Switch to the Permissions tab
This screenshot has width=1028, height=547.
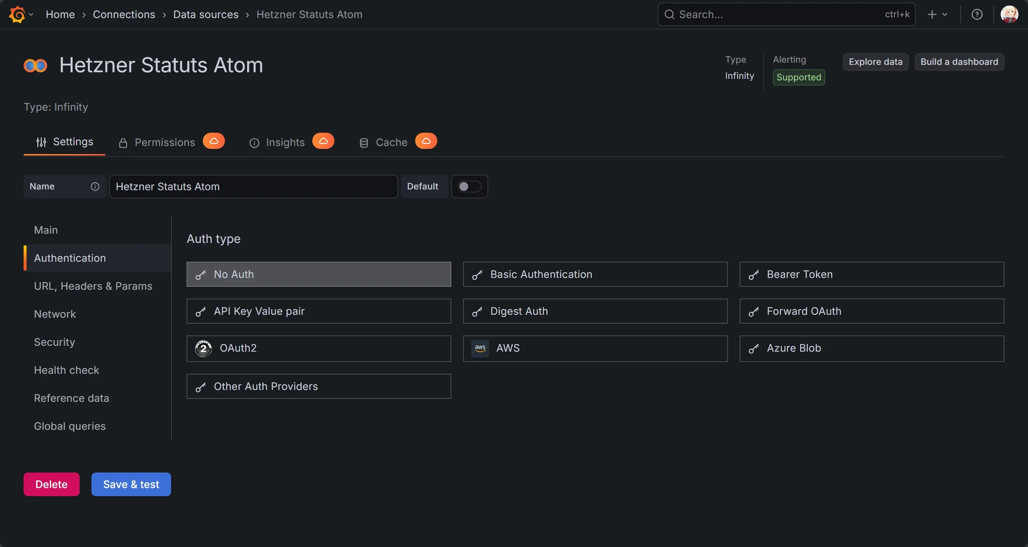click(x=164, y=142)
